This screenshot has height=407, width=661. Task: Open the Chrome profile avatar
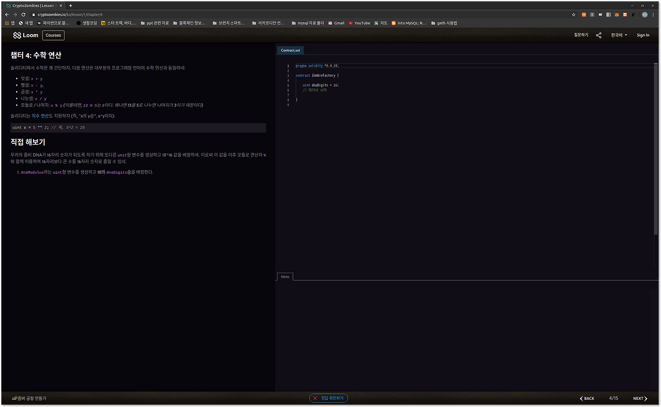point(645,14)
